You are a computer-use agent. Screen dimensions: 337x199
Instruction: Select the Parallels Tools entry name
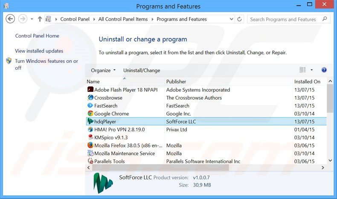point(109,161)
